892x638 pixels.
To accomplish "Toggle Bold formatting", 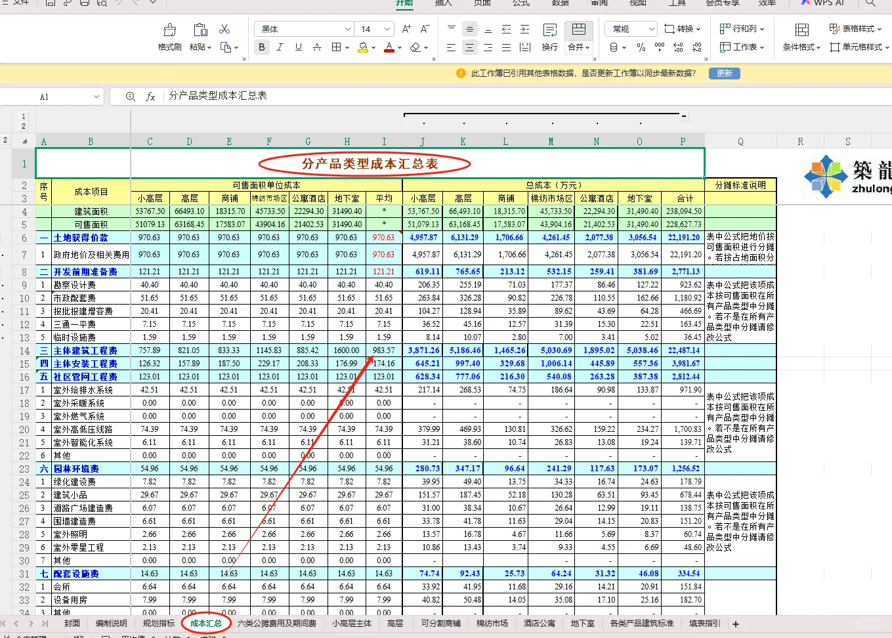I will pos(262,47).
